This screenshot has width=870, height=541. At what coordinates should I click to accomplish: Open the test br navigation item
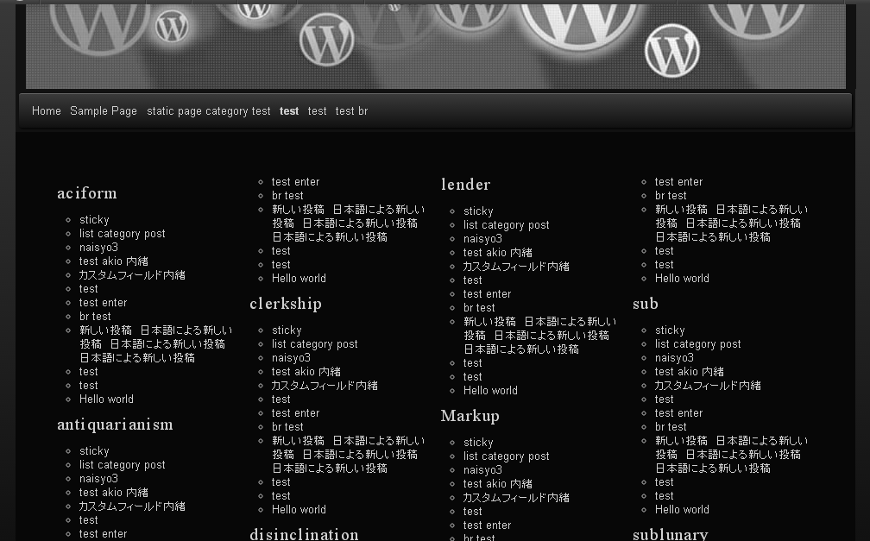point(352,111)
